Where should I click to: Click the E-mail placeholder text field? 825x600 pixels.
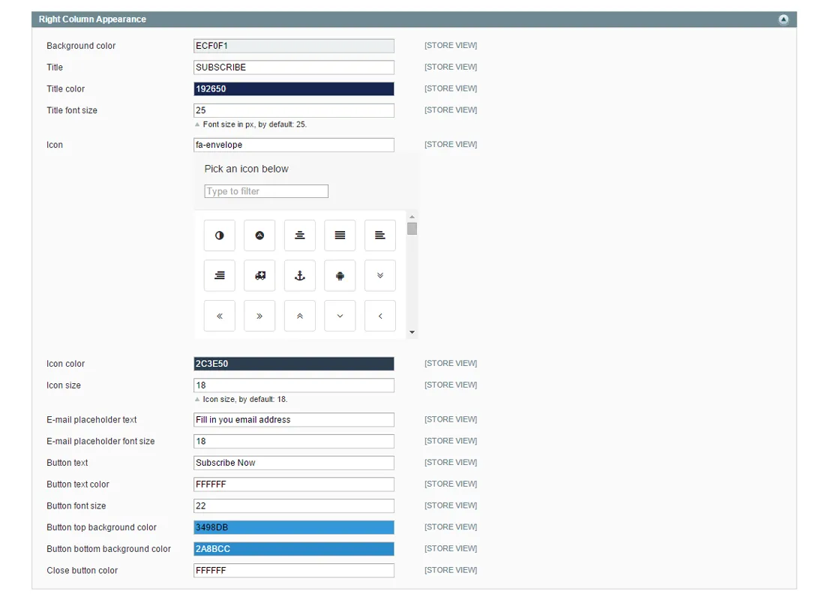(x=293, y=419)
